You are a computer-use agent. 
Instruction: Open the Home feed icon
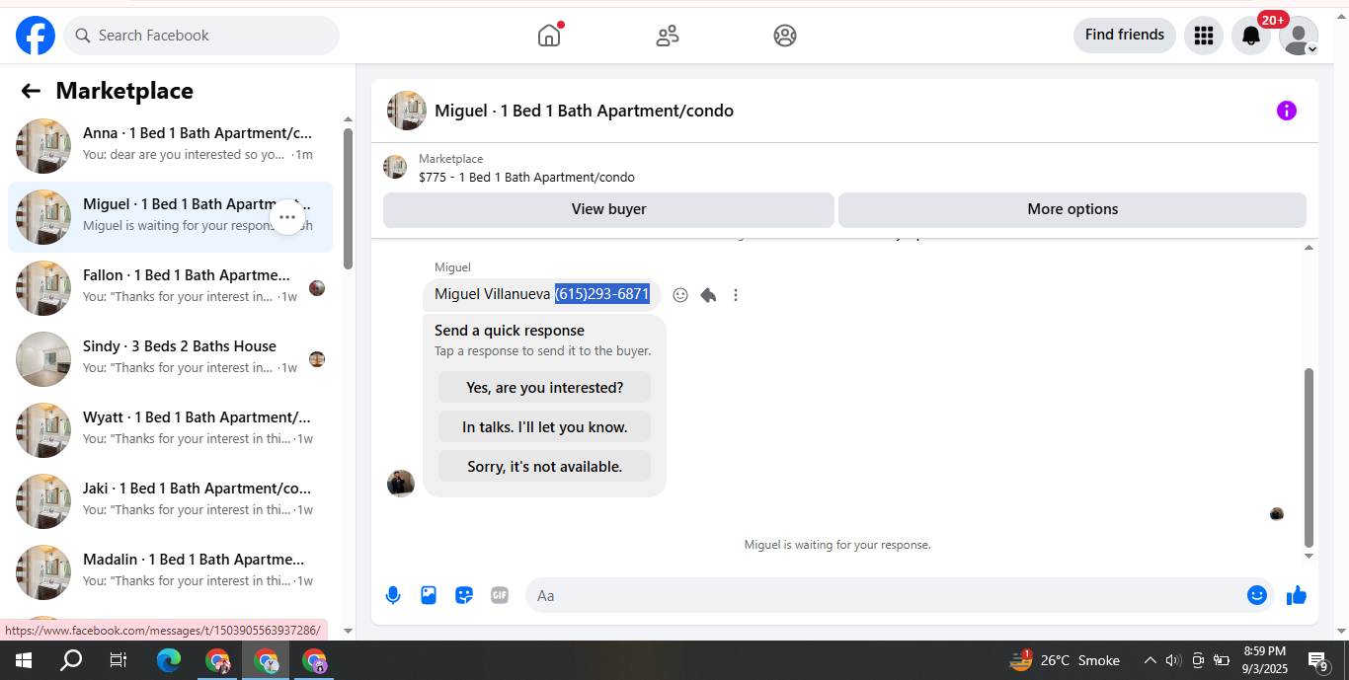549,36
